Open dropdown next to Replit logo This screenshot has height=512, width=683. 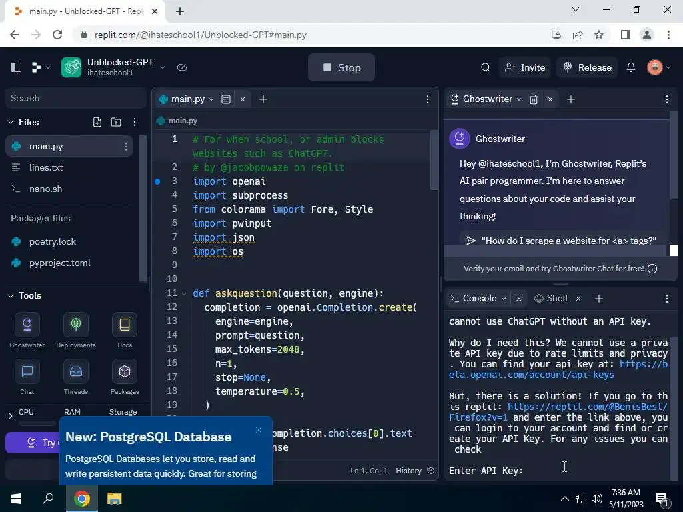point(48,67)
